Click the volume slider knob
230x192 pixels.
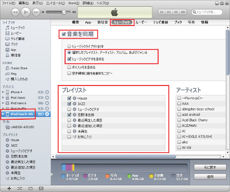[64, 12]
